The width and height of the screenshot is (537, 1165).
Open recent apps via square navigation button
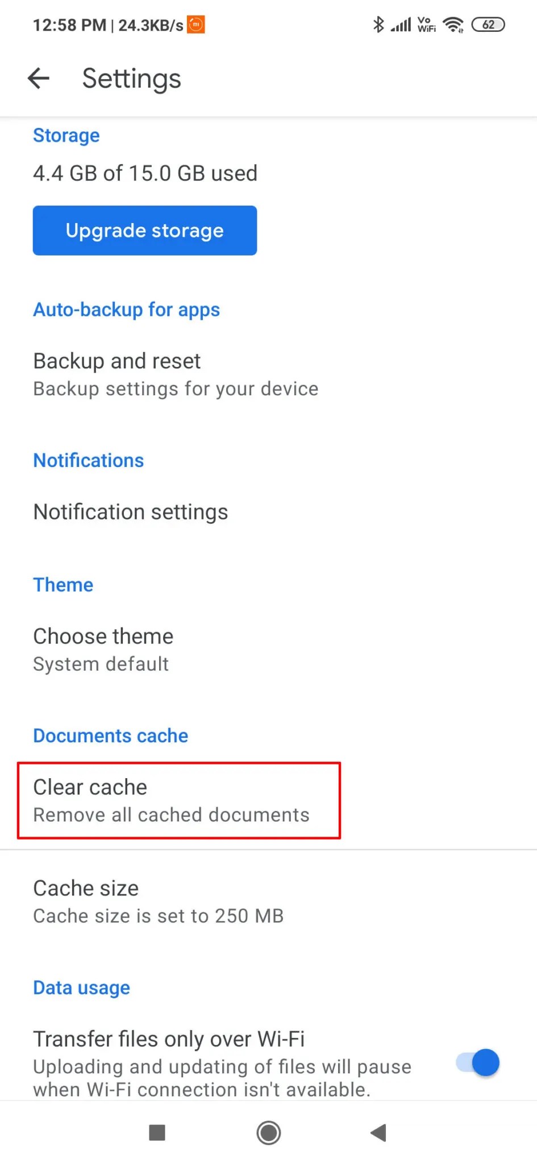click(x=157, y=1133)
